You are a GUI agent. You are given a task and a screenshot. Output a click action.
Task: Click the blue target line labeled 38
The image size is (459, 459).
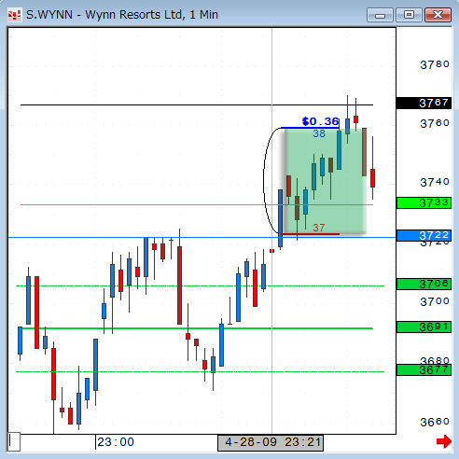click(310, 128)
